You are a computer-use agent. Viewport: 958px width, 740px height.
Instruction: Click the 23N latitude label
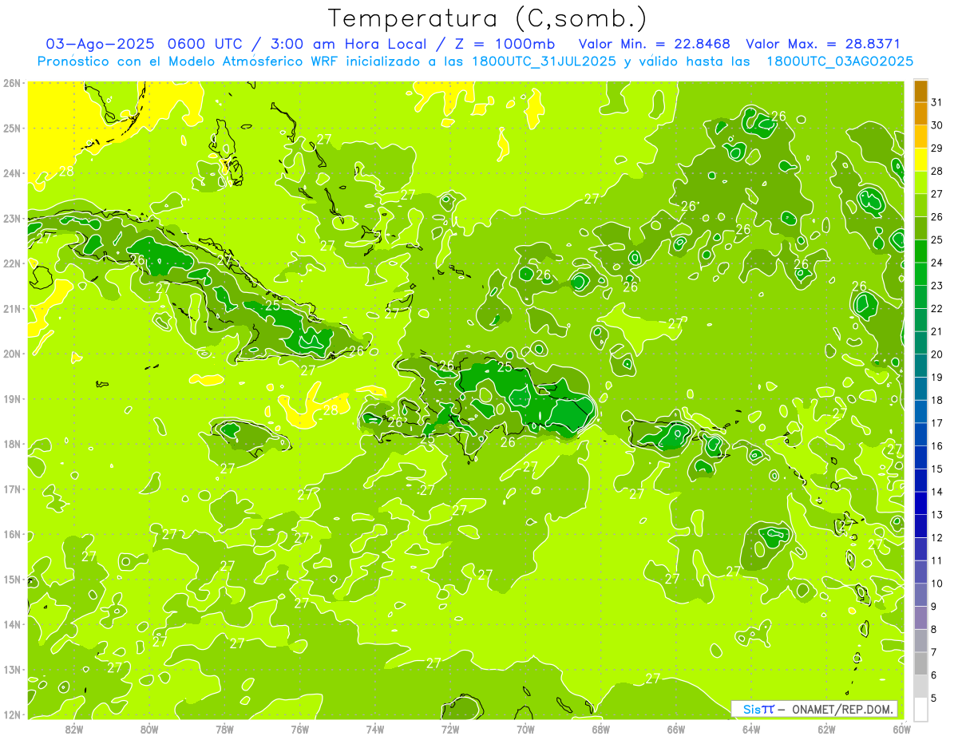click(12, 218)
